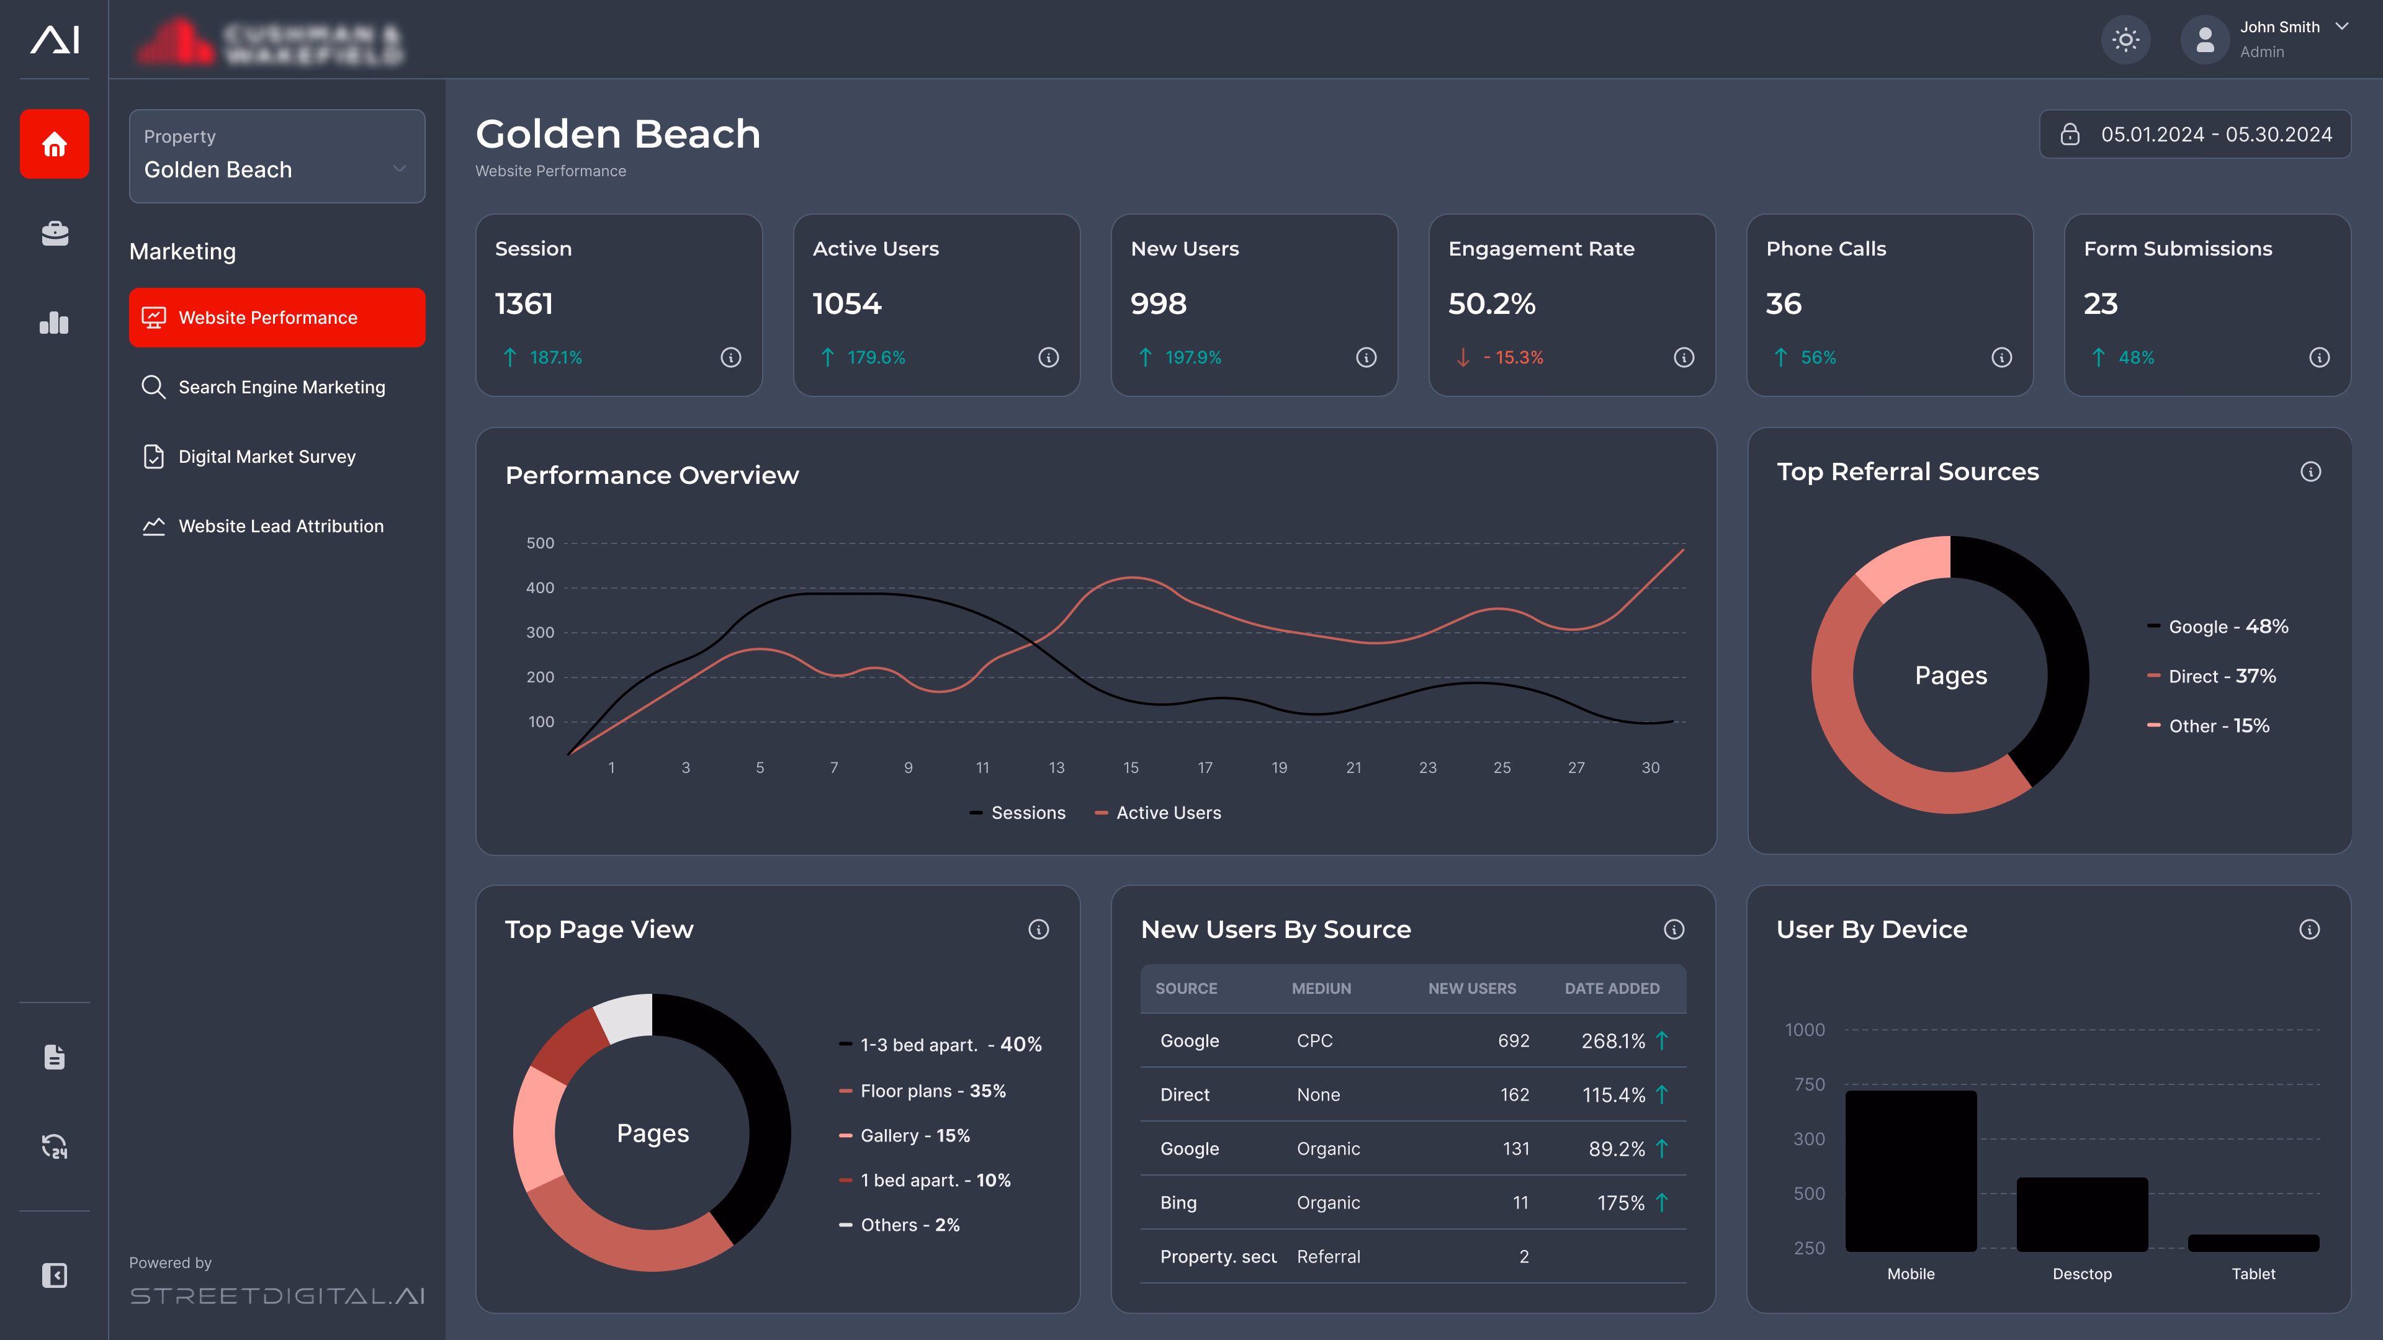Click the info icon on Engagement Rate card
2383x1340 pixels.
1684,357
